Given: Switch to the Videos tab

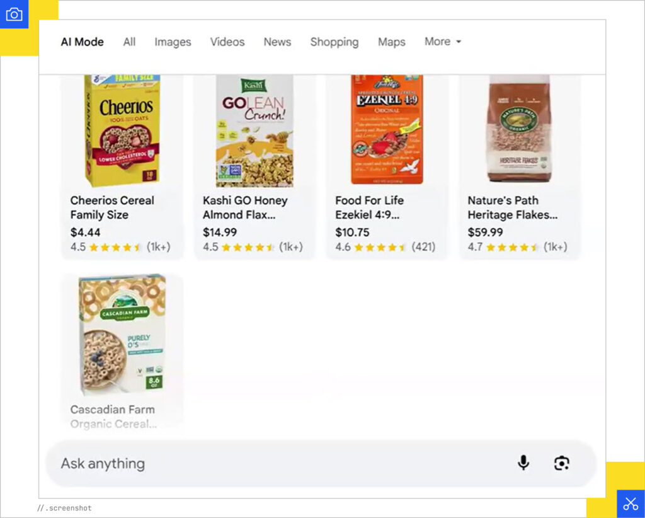Looking at the screenshot, I should (227, 42).
